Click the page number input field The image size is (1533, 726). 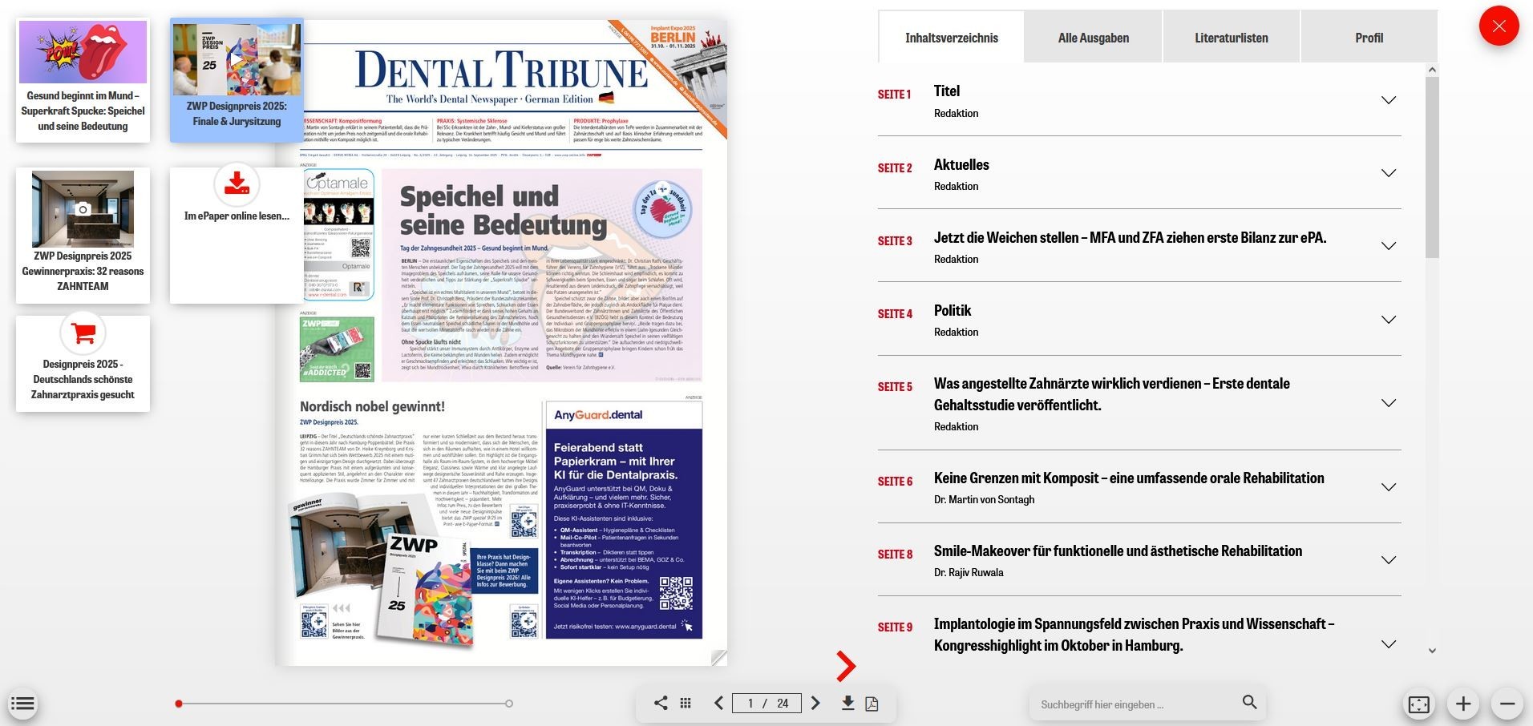pyautogui.click(x=768, y=703)
